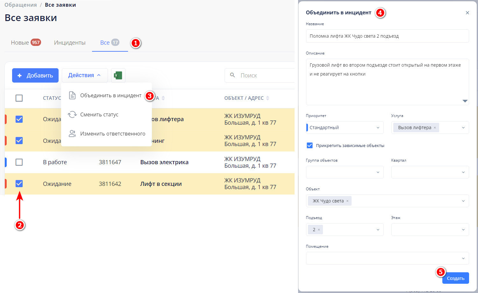Viewport: 478px width, 293px height.
Task: Open the Вызов электрика request
Action: point(164,162)
